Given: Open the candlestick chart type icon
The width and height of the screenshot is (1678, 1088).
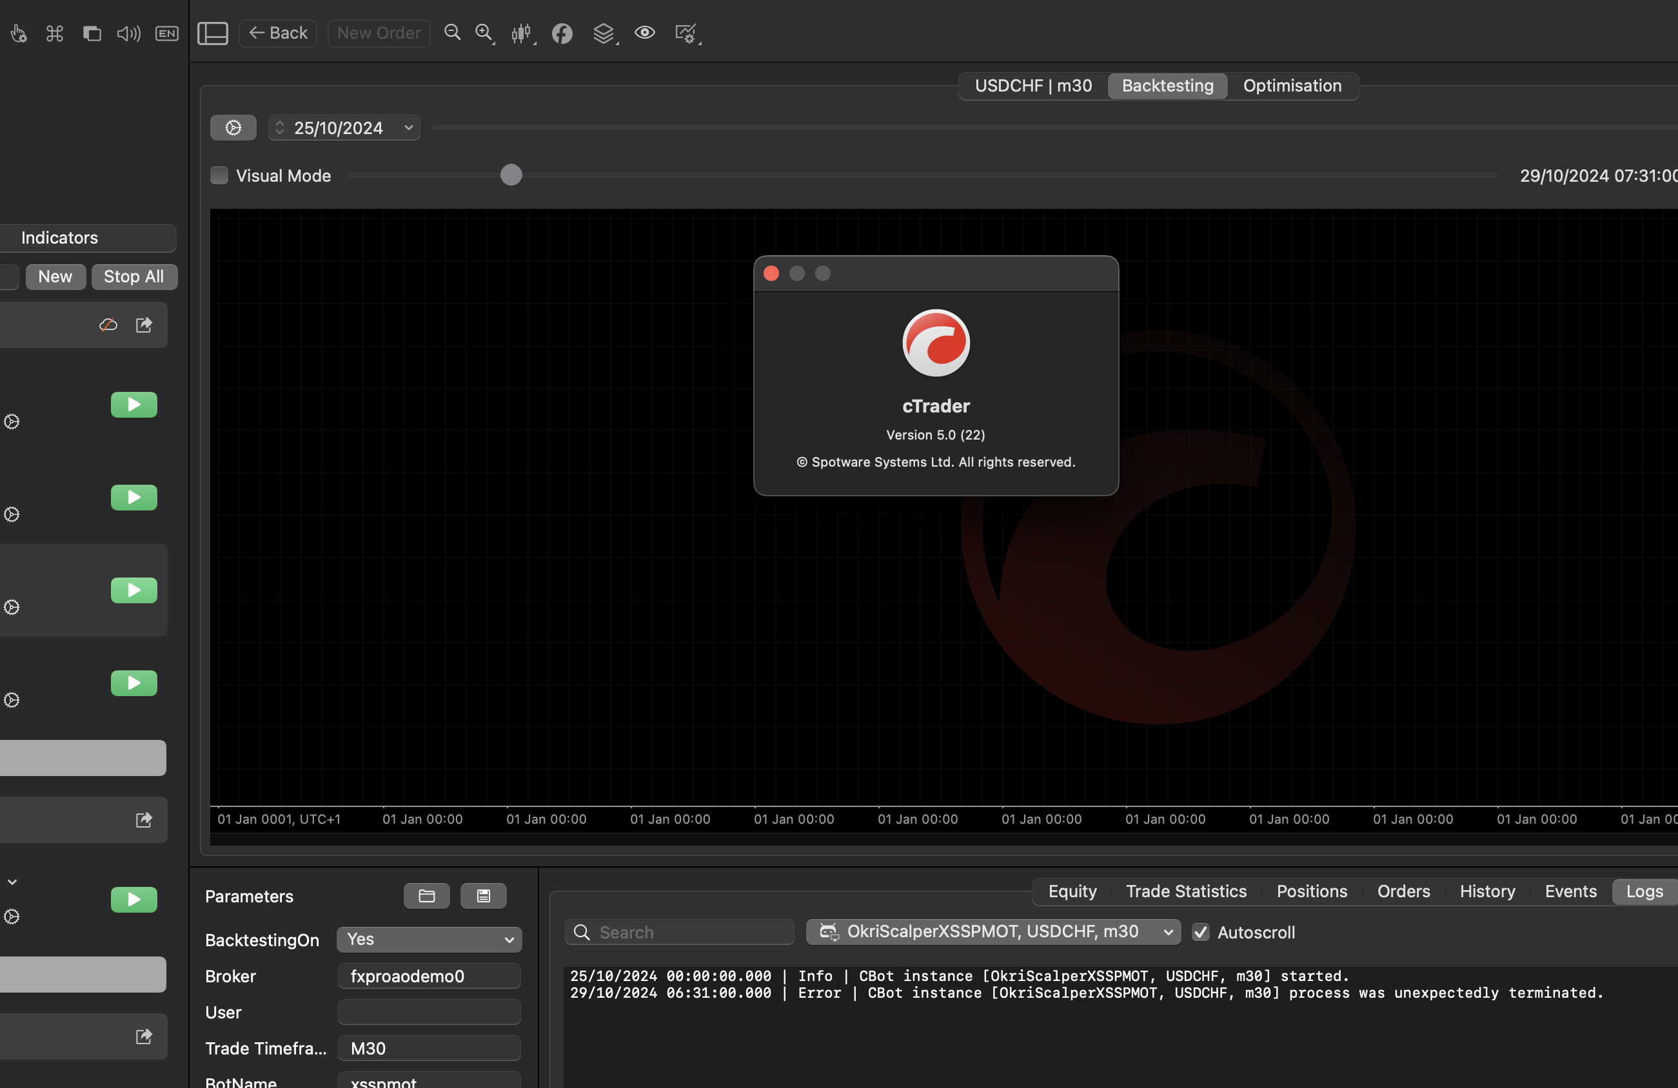Looking at the screenshot, I should (522, 33).
